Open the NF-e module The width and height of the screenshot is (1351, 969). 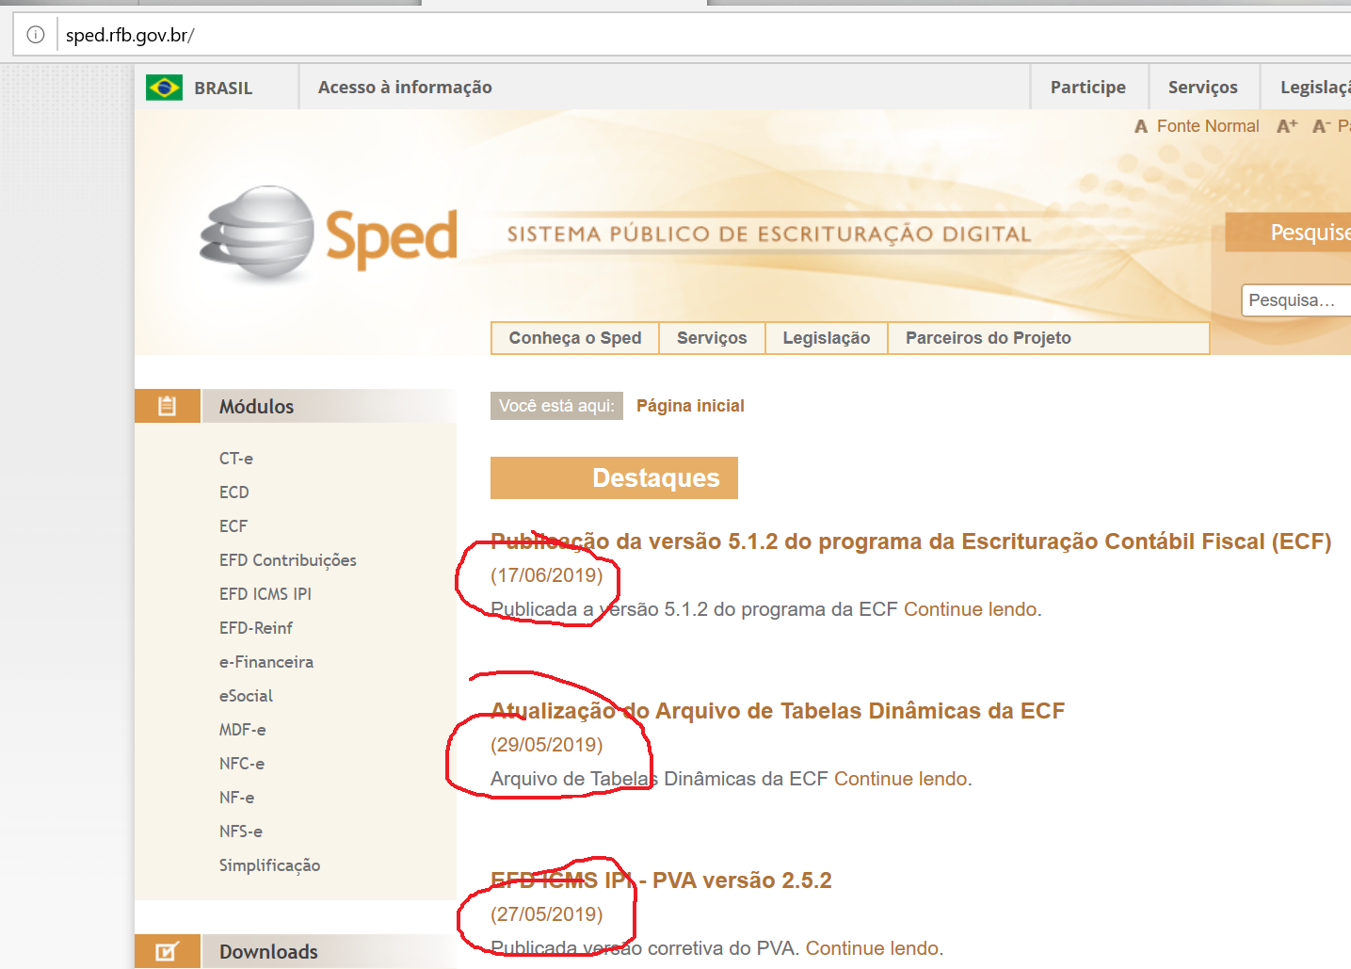237,798
